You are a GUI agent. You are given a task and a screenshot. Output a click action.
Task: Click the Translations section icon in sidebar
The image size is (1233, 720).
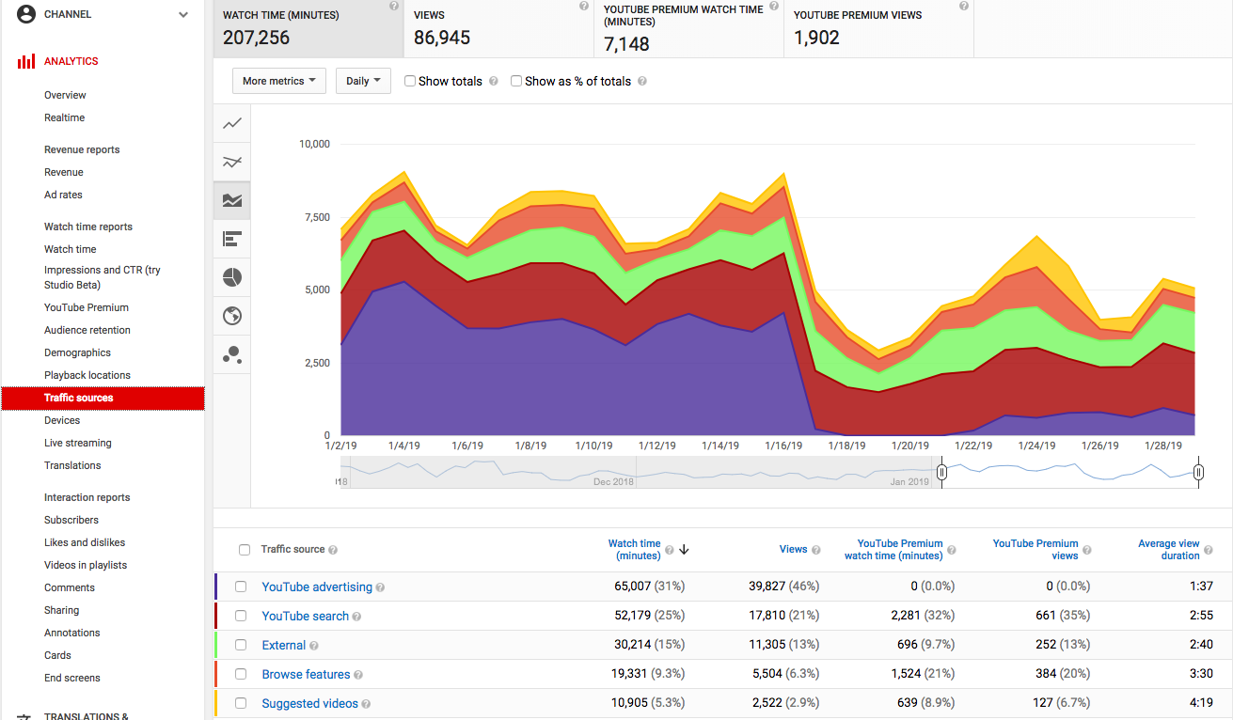click(26, 717)
